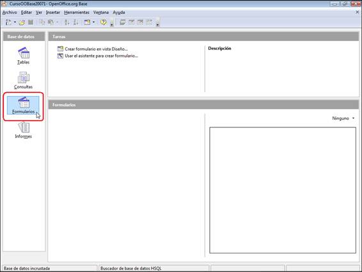The image size is (362, 272).
Task: Click the Edit form toolbar icon
Action: (x=132, y=22)
